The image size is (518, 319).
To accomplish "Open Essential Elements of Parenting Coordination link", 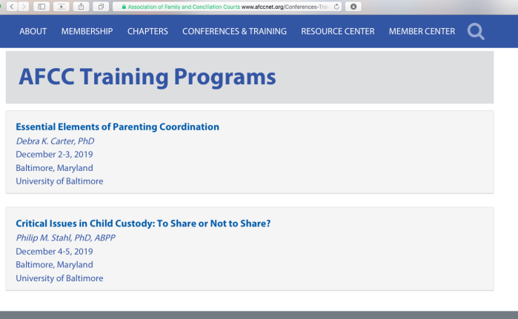I will 117,127.
